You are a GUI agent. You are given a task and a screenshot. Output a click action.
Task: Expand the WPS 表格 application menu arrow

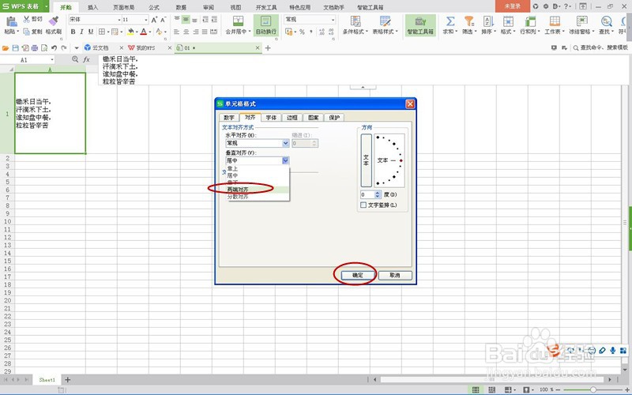47,6
